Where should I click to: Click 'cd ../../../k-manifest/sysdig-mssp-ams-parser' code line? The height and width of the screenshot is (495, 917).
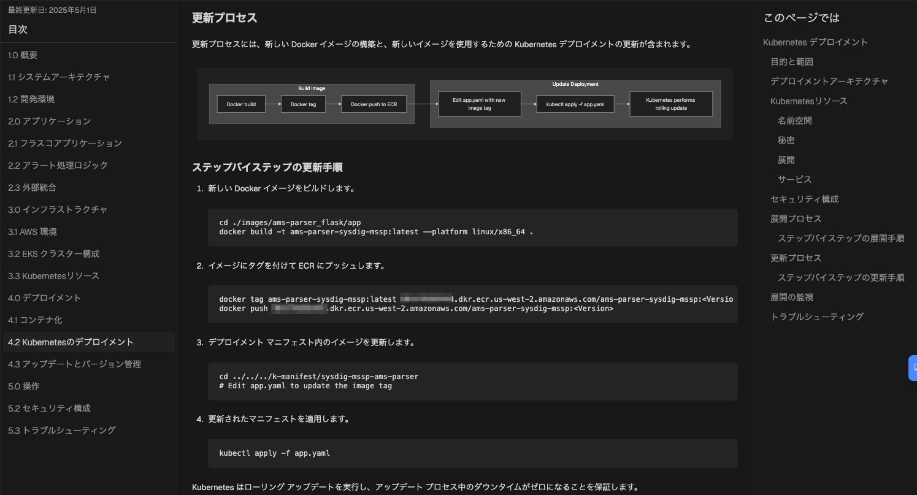tap(319, 377)
